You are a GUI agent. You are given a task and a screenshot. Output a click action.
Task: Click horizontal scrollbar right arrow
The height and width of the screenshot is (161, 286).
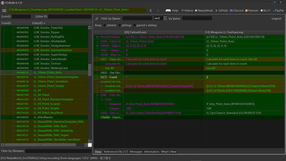[x=86, y=145]
